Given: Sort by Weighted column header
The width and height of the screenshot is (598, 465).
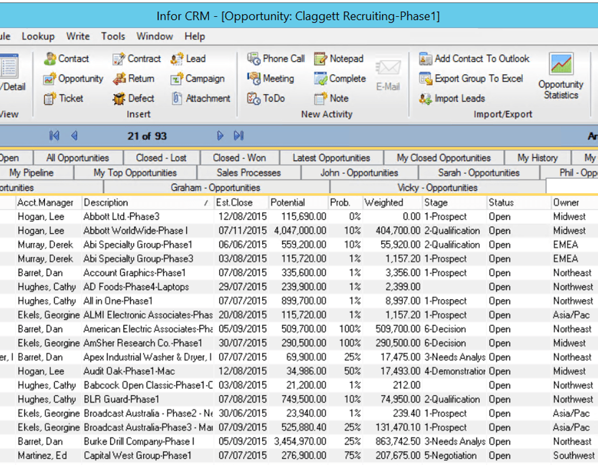Looking at the screenshot, I should (x=392, y=203).
